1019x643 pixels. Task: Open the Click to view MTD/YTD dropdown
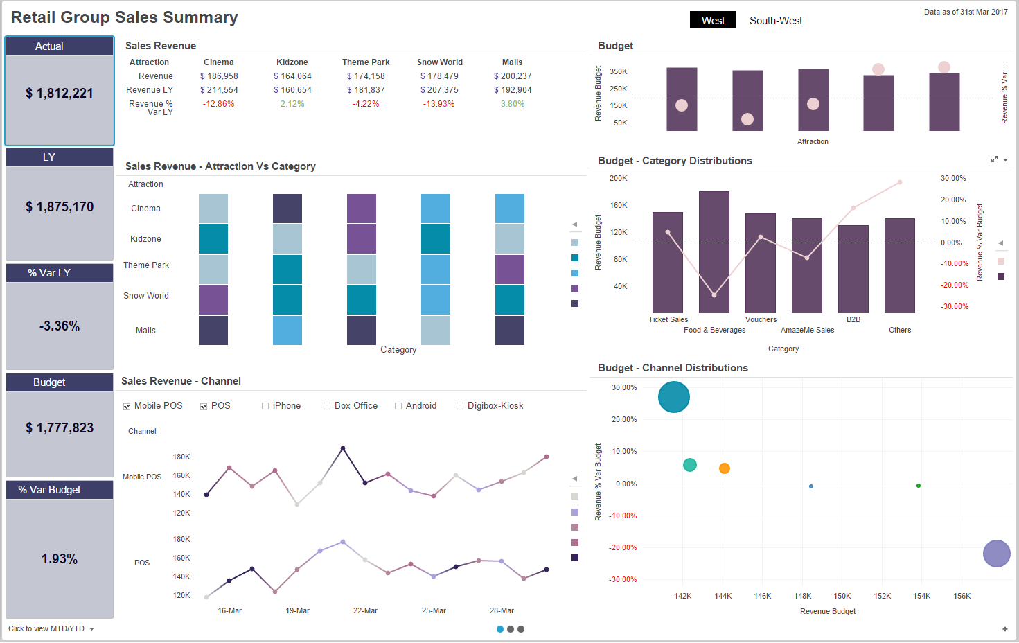click(48, 629)
